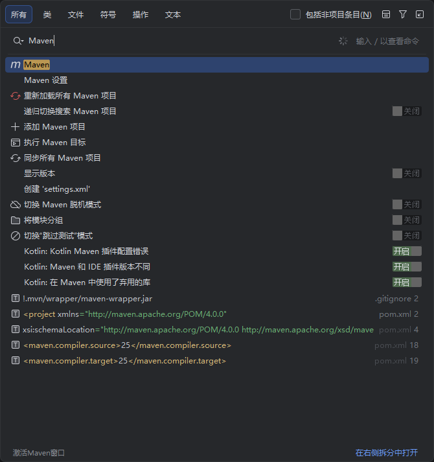Open the filter funnel icon
Viewport: 434px width, 462px height.
click(403, 14)
